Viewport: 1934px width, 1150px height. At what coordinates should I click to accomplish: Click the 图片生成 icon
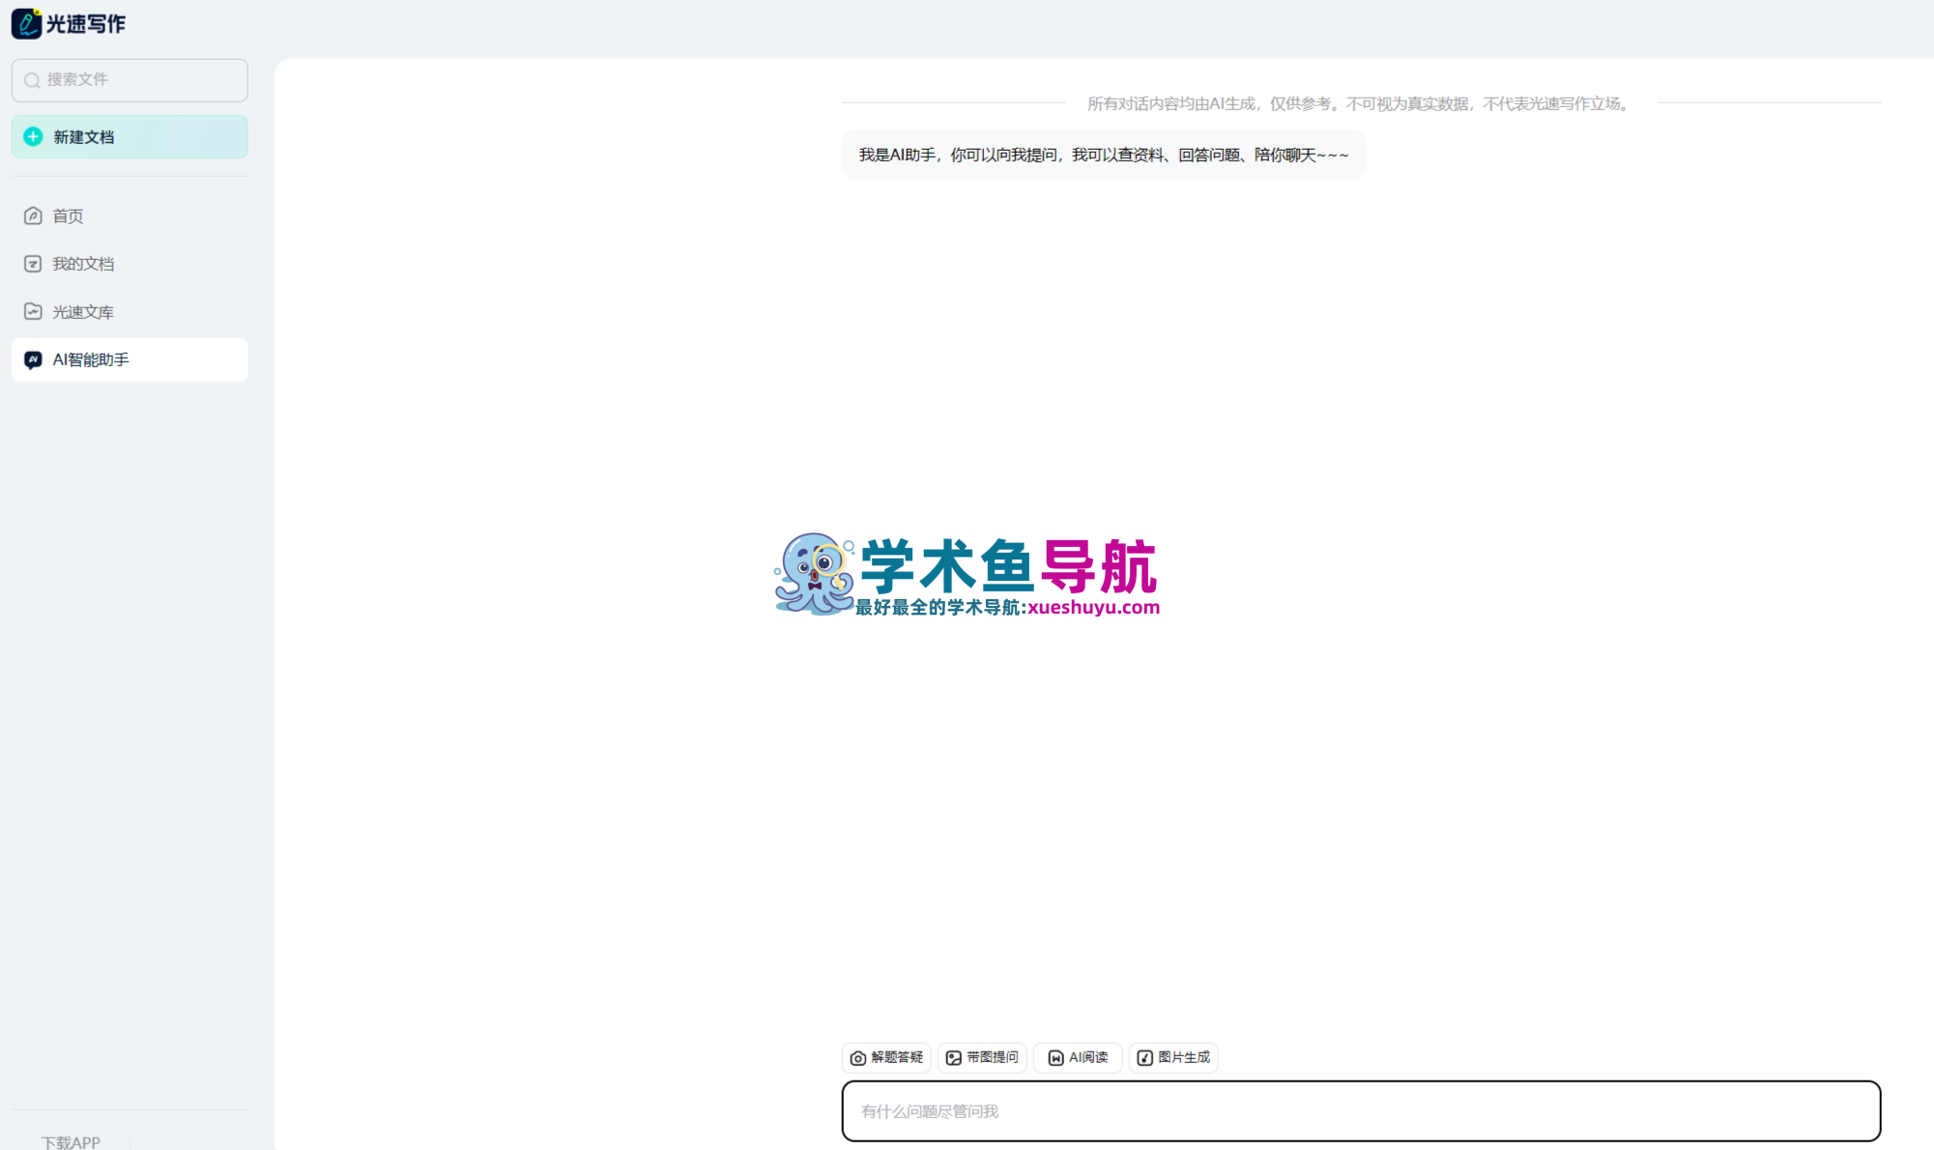coord(1144,1058)
